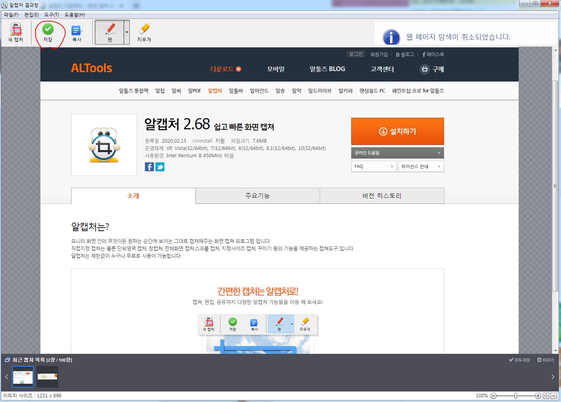Click the 라이선스 안내 button
Viewport: 561px width, 402px height.
click(421, 166)
